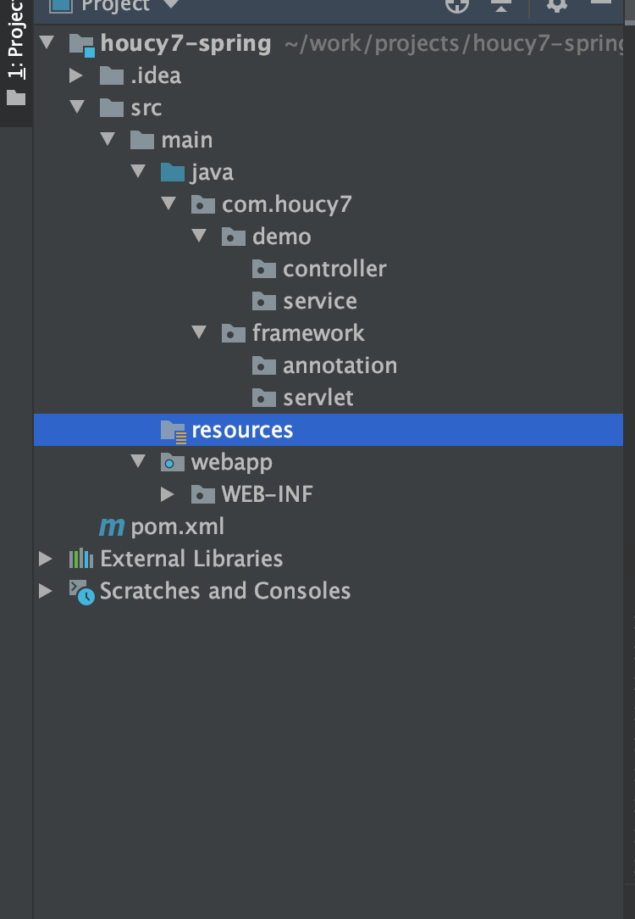This screenshot has width=635, height=919.
Task: Open the project settings gear icon
Action: coord(556,5)
